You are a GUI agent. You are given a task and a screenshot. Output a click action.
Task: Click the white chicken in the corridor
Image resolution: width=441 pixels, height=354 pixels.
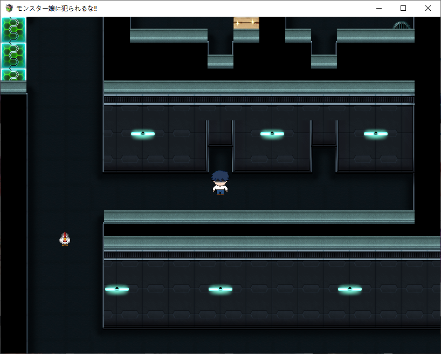65,239
